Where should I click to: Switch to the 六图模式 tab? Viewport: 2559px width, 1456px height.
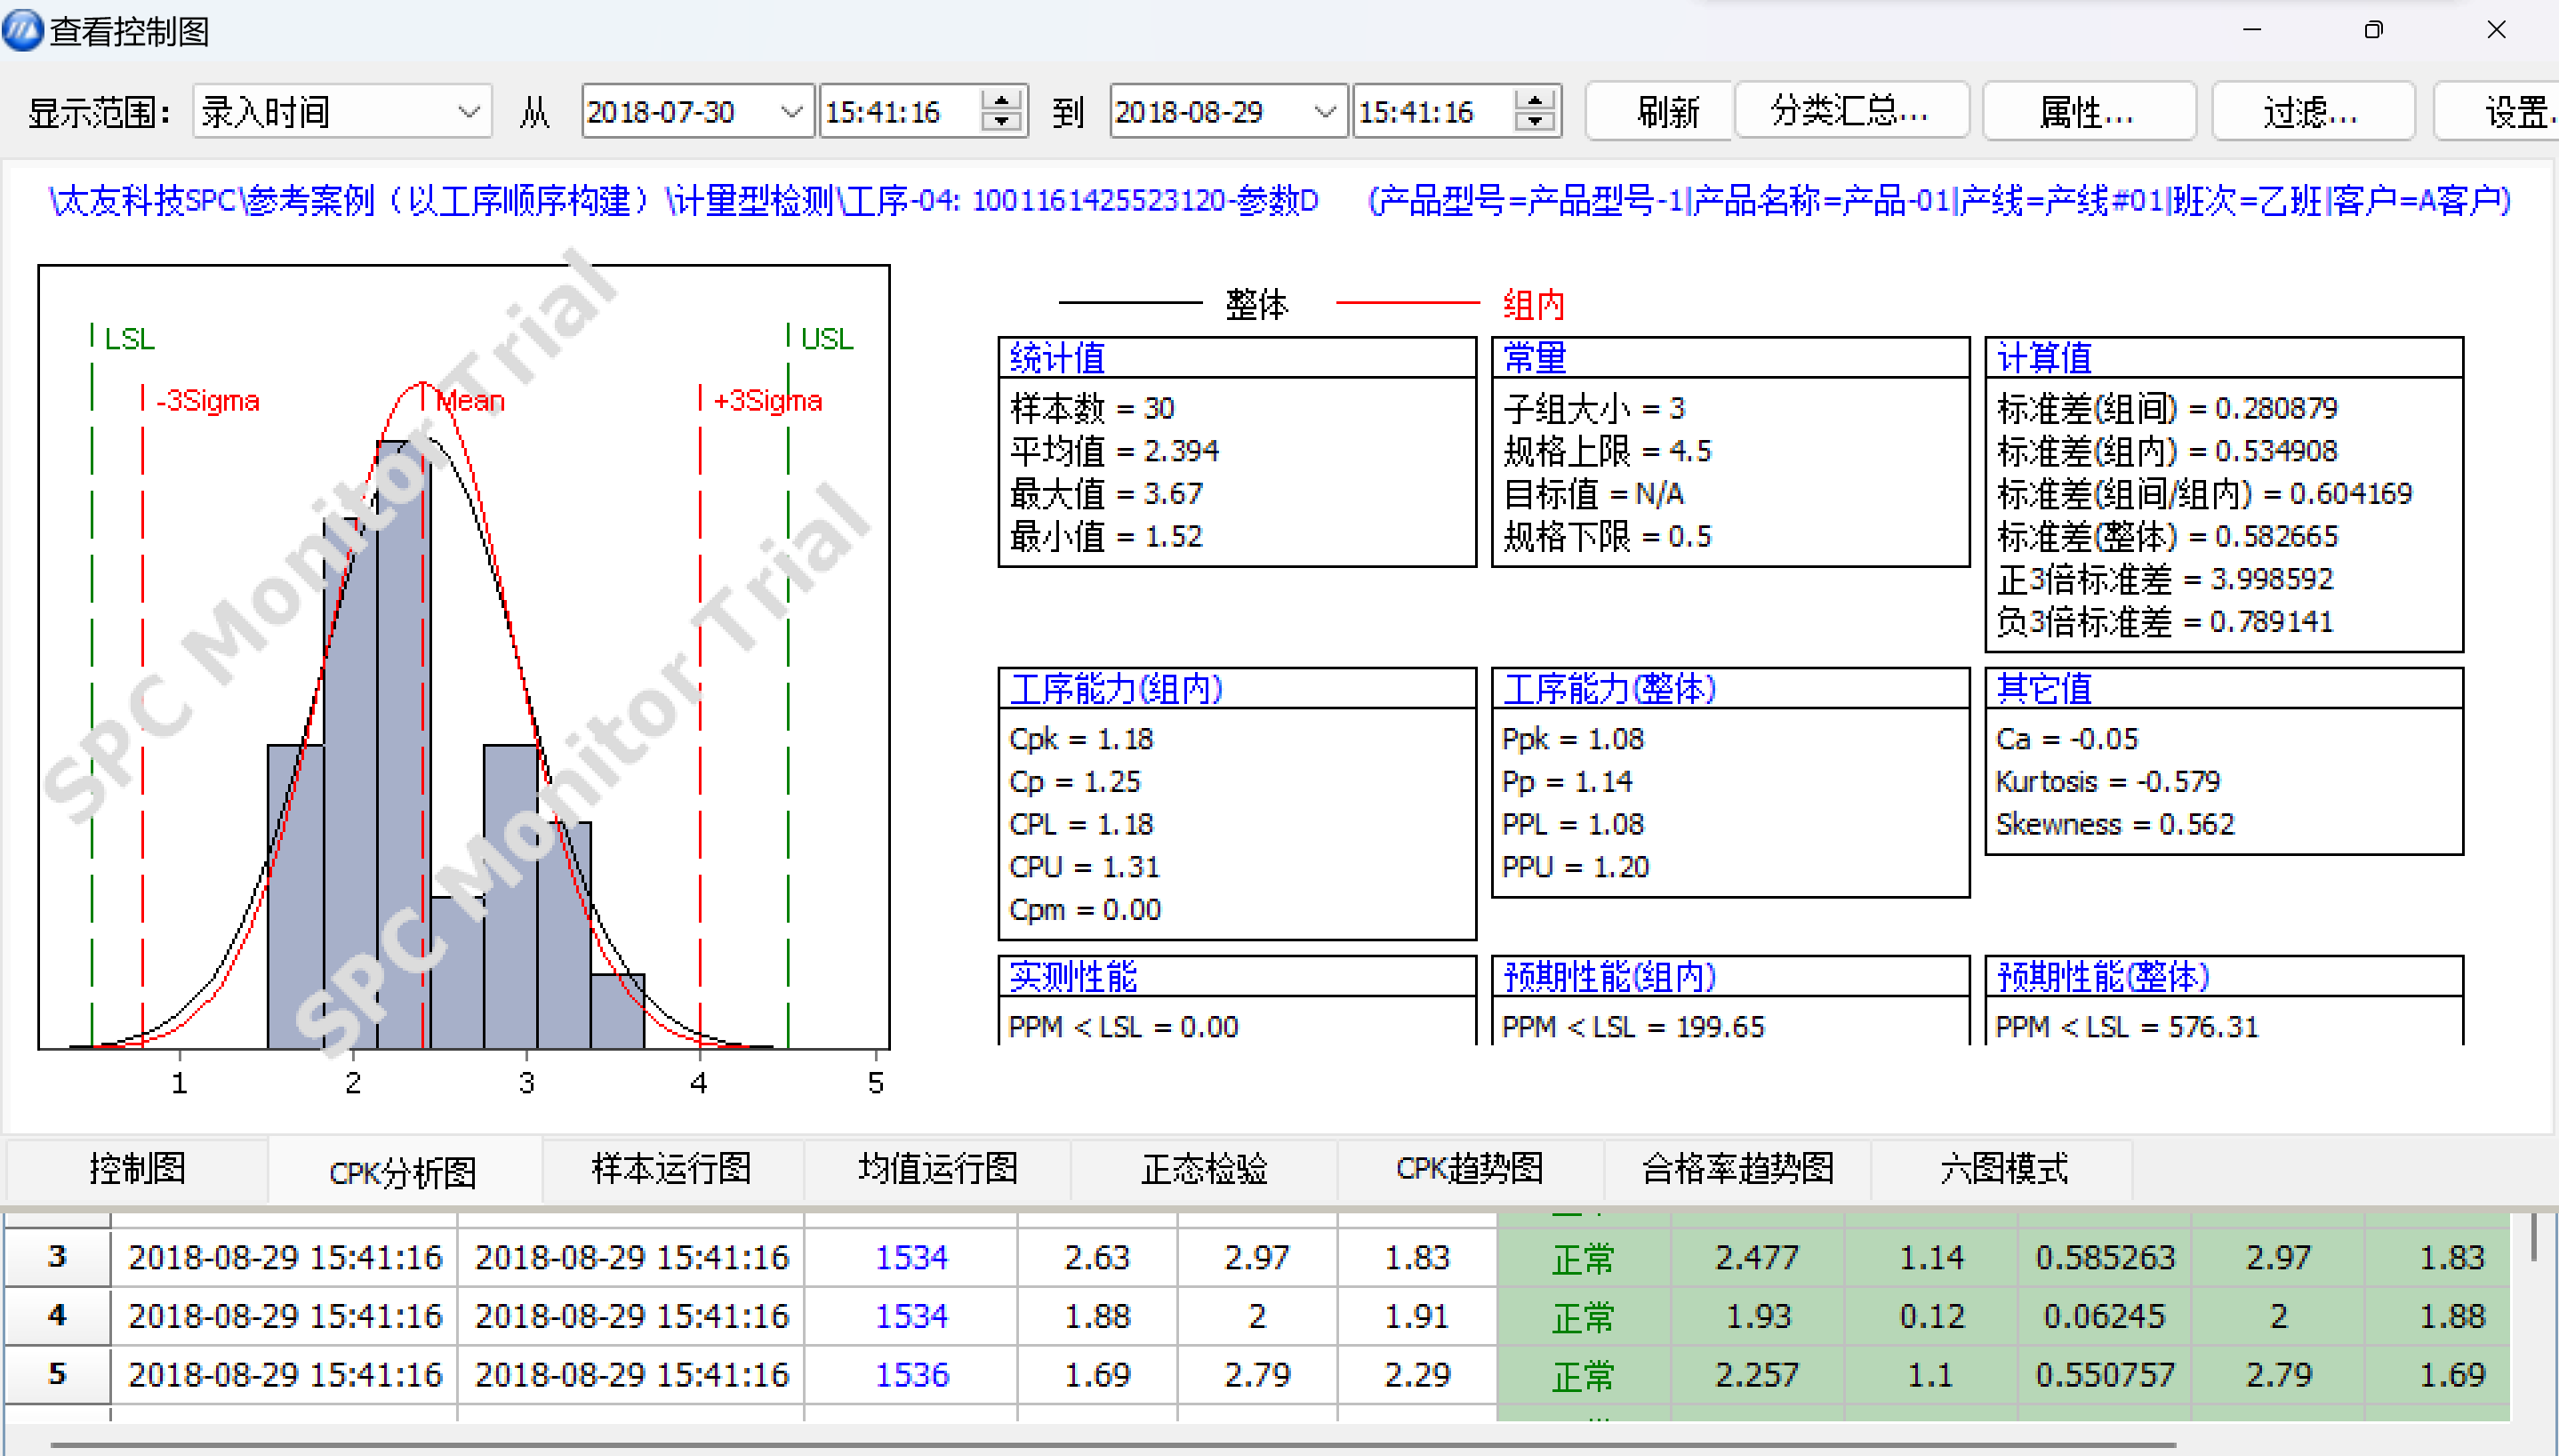point(2001,1168)
